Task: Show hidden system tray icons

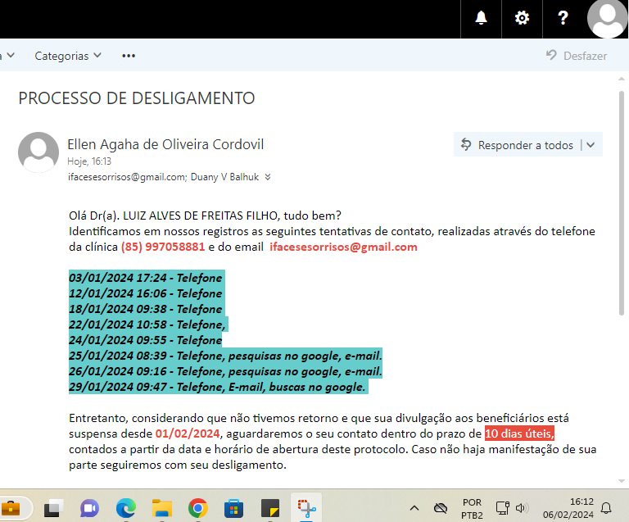Action: [414, 508]
